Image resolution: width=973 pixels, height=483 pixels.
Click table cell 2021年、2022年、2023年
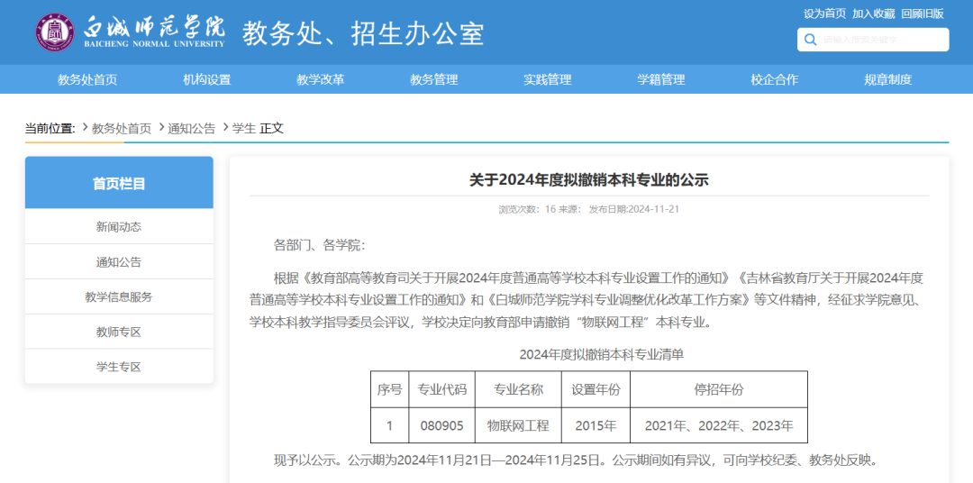[719, 426]
